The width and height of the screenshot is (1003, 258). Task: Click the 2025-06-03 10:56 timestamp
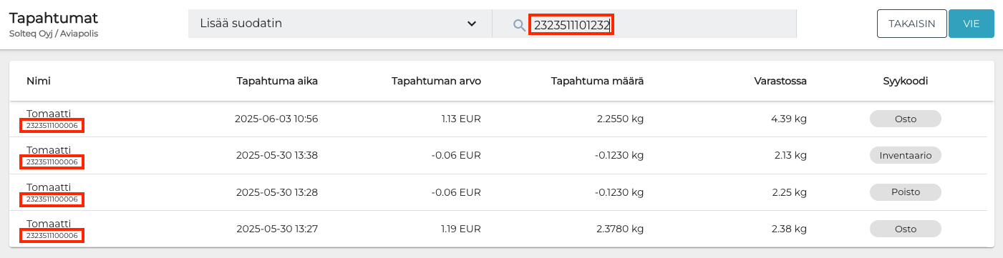pos(276,119)
